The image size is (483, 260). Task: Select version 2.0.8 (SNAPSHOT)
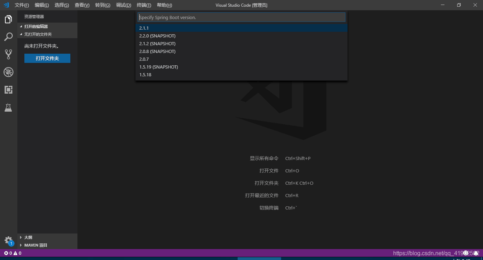point(241,51)
